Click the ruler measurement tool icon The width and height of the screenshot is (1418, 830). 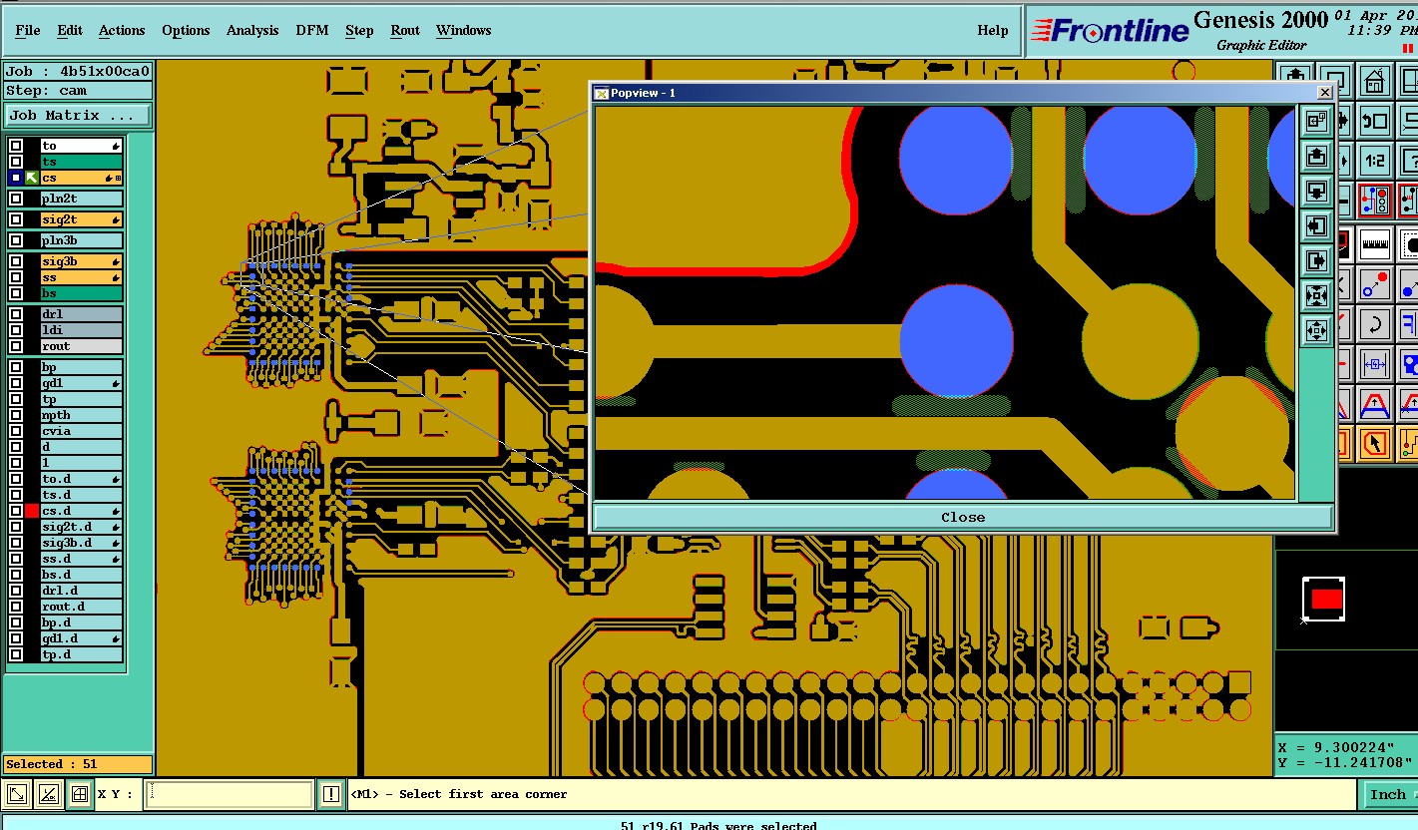(1374, 242)
